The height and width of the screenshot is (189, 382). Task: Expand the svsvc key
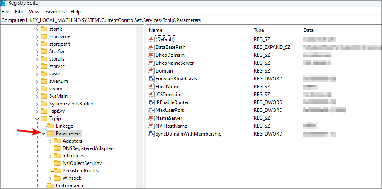click(x=37, y=74)
